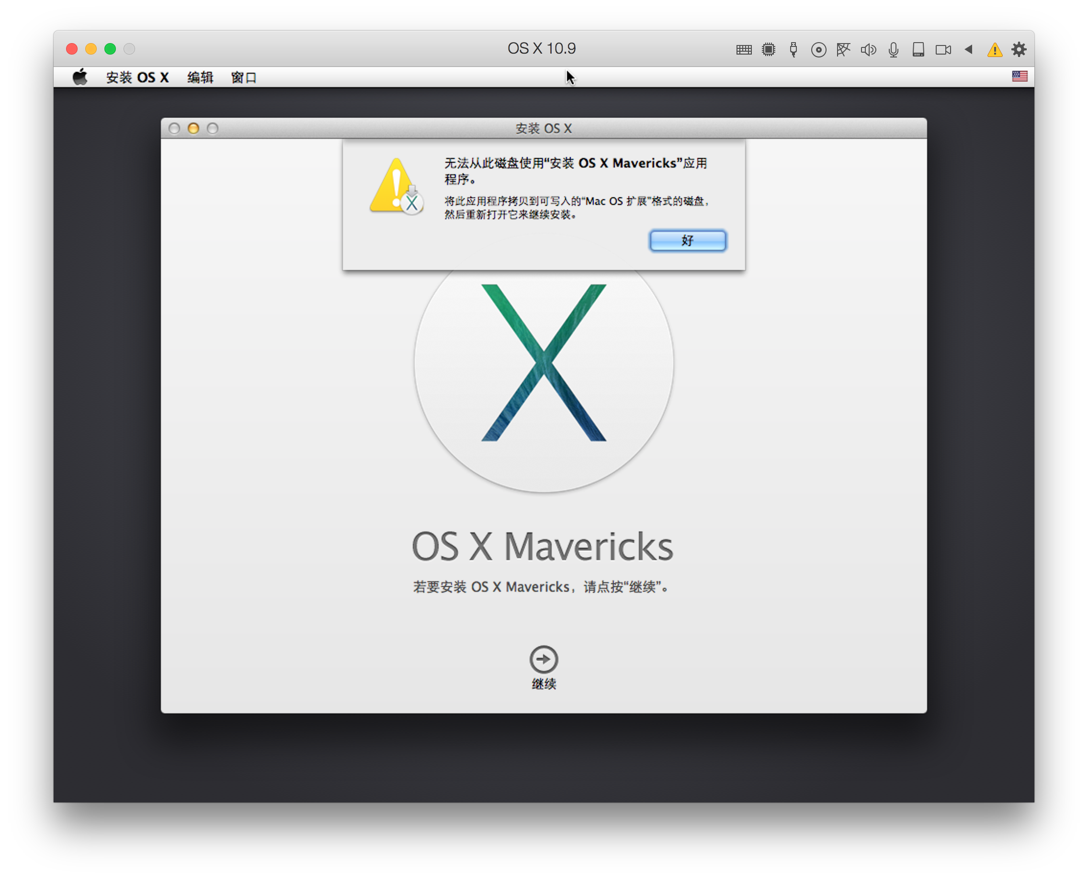Open the Apple menu

coord(80,78)
